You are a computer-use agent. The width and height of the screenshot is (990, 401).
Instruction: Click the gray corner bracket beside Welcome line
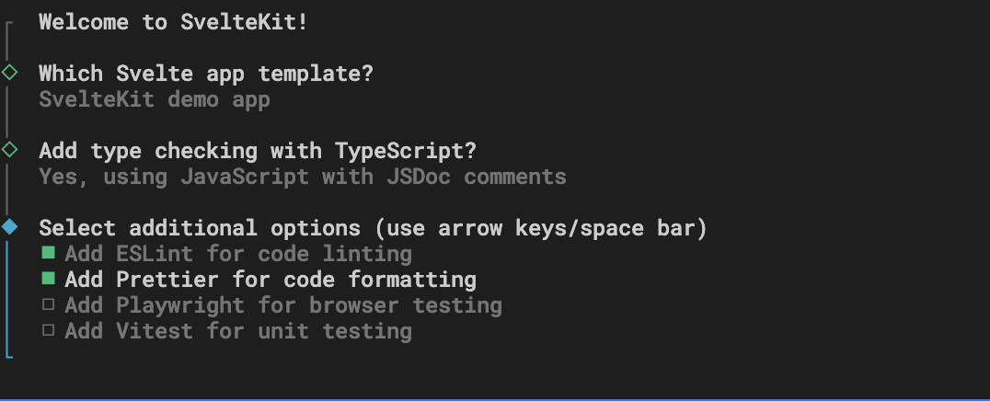coord(8,27)
